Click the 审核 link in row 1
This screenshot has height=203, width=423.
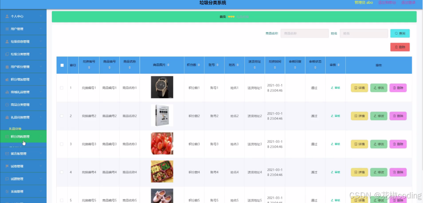335,88
